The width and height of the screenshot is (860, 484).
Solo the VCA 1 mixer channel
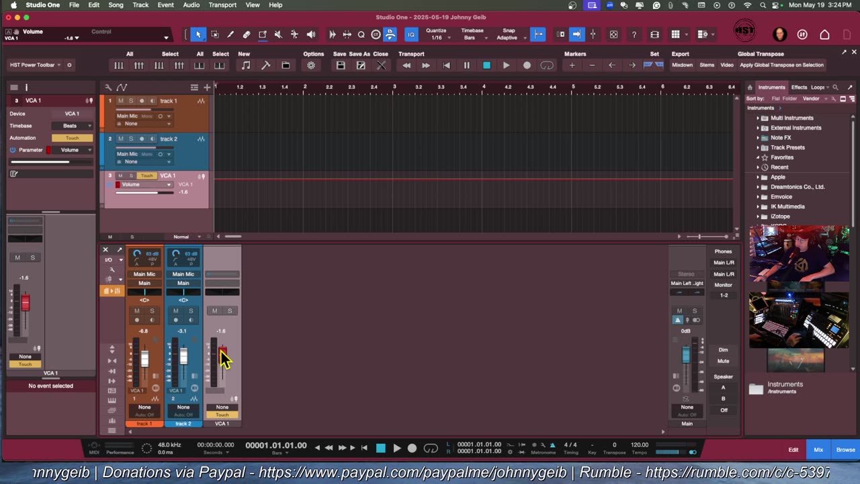click(x=230, y=311)
